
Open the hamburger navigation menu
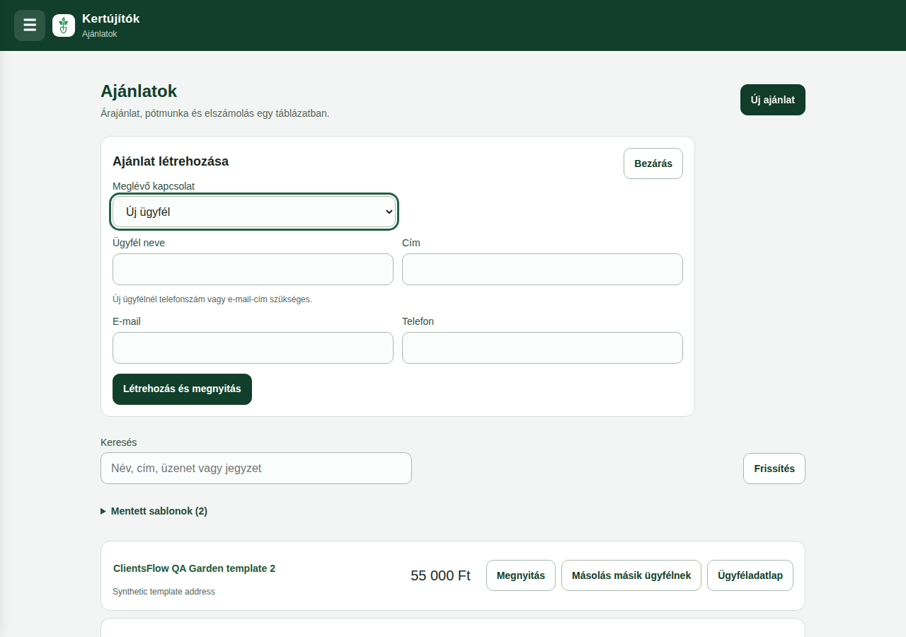click(30, 25)
